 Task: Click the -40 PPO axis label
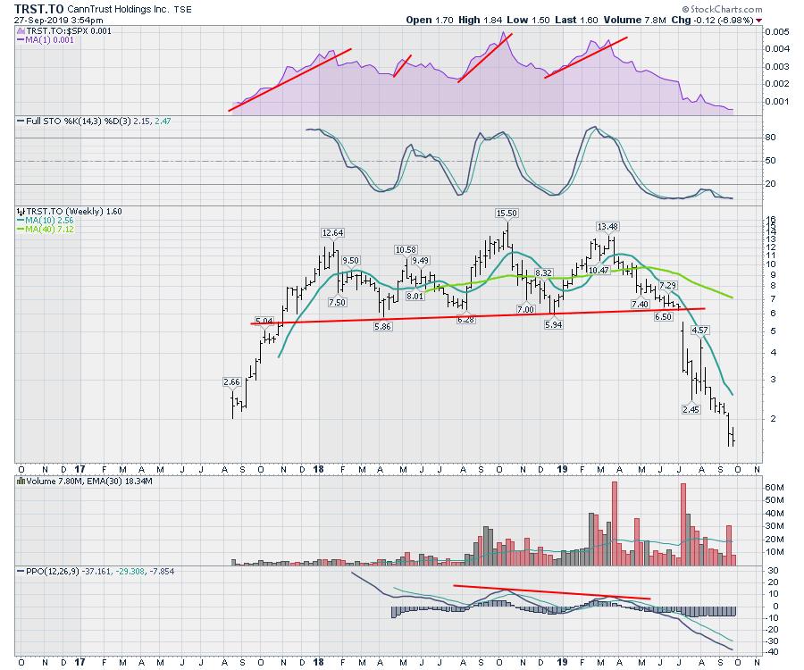click(772, 652)
